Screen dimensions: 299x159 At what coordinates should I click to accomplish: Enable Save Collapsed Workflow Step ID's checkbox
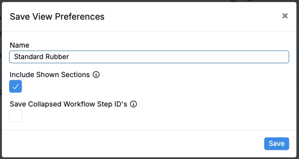[x=16, y=116]
